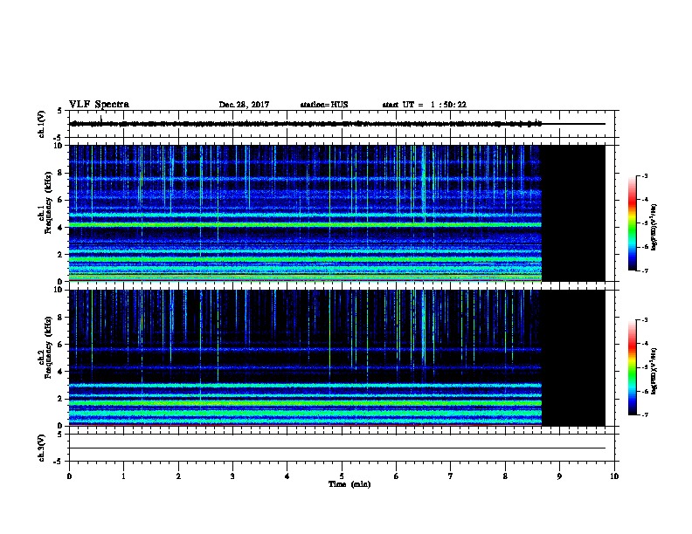
Task: Click the 4 kHz tick of ch.2 spectrogram
Action: pyautogui.click(x=61, y=372)
